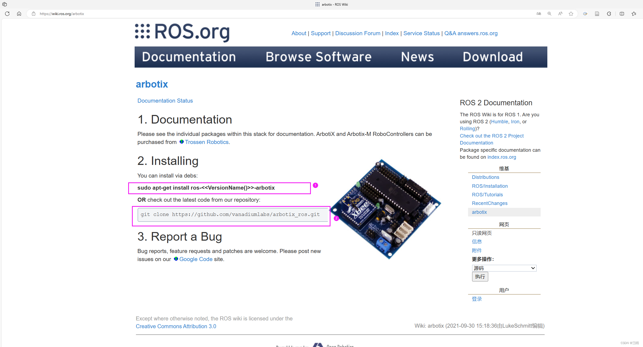643x347 pixels.
Task: Click the Internet Explorer mode icon
Action: point(585,14)
